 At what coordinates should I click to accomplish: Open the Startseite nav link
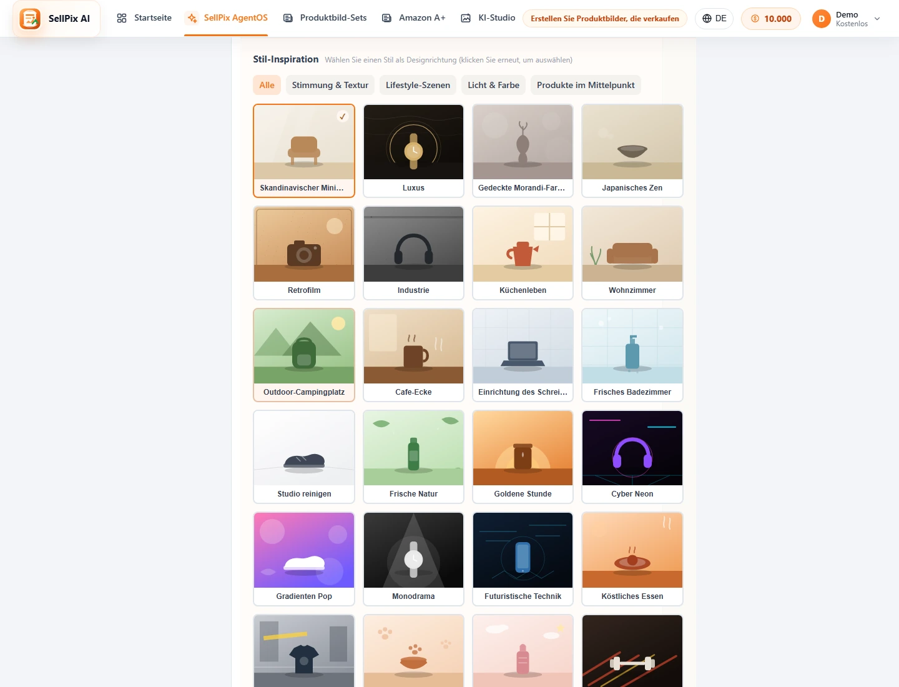point(144,18)
